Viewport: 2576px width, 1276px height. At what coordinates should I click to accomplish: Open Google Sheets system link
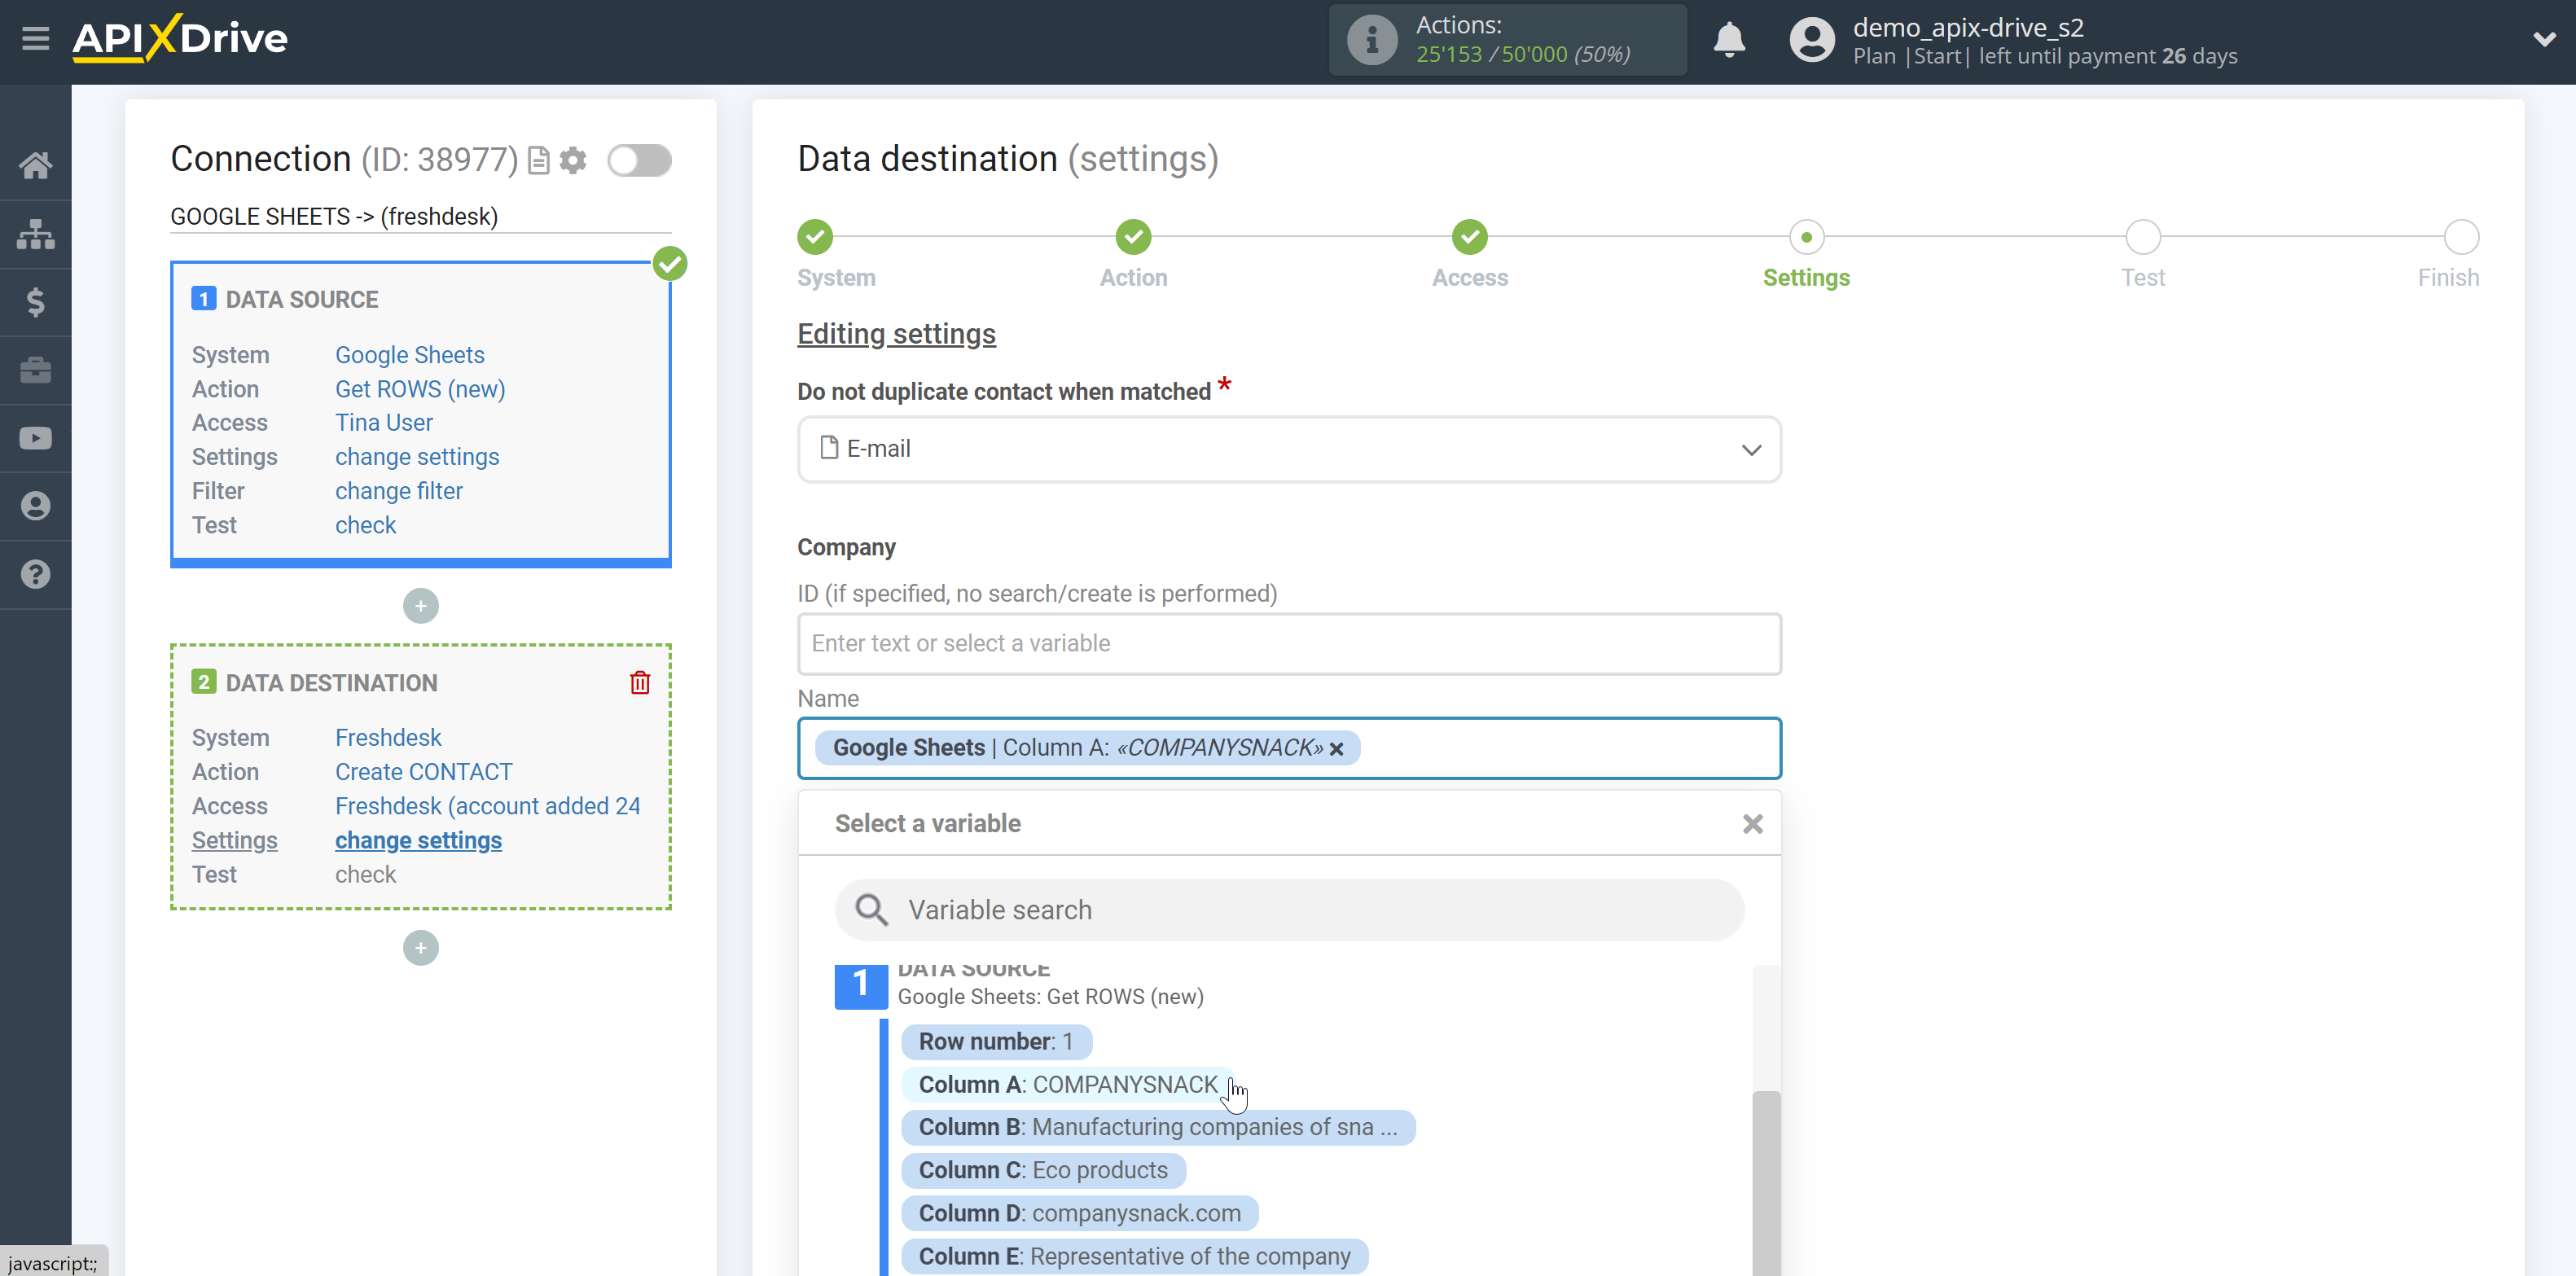coord(410,355)
